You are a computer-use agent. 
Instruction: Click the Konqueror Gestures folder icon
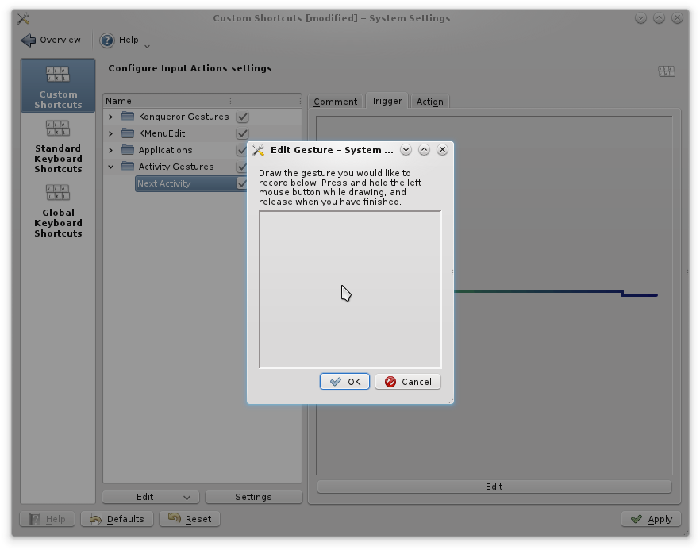128,117
